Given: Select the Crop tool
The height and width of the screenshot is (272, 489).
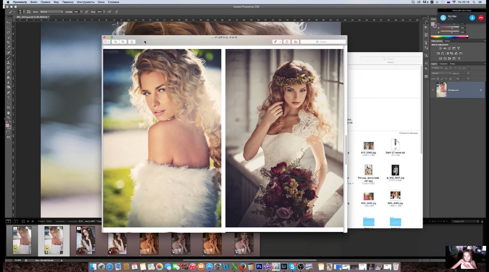Looking at the screenshot, I should pyautogui.click(x=9, y=42).
